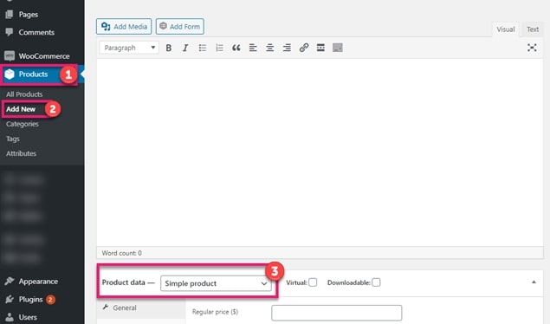Center align the text
Screen dimensions: 550x324
coord(269,48)
